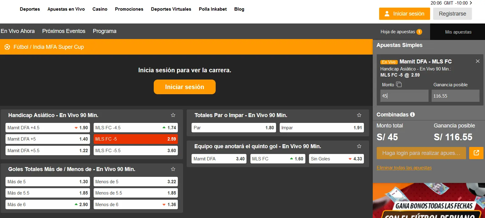Remove Mamit DFA - MLS FC bet
Image resolution: width=485 pixels, height=218 pixels.
point(478,61)
